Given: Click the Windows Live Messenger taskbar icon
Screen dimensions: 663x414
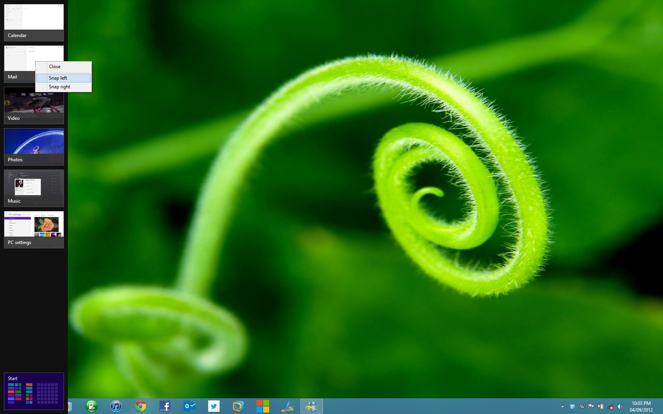Looking at the screenshot, I should pyautogui.click(x=312, y=406).
